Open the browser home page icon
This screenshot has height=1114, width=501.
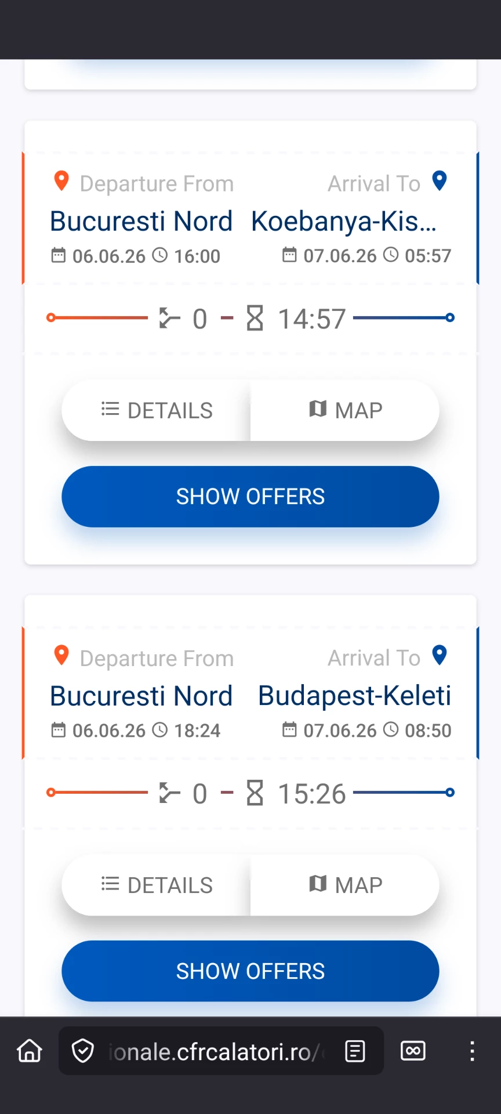(x=30, y=1051)
